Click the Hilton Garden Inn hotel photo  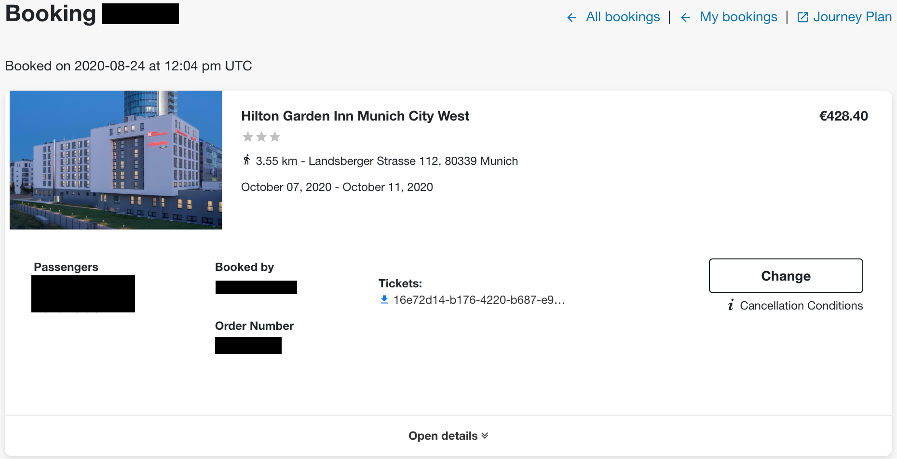[116, 160]
